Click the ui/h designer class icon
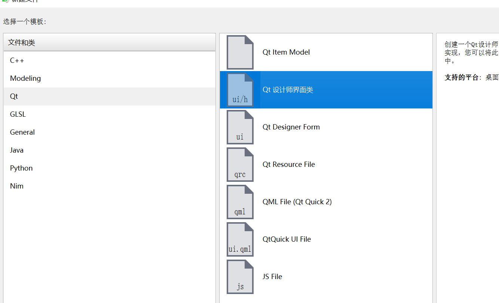The image size is (499, 303). [240, 90]
